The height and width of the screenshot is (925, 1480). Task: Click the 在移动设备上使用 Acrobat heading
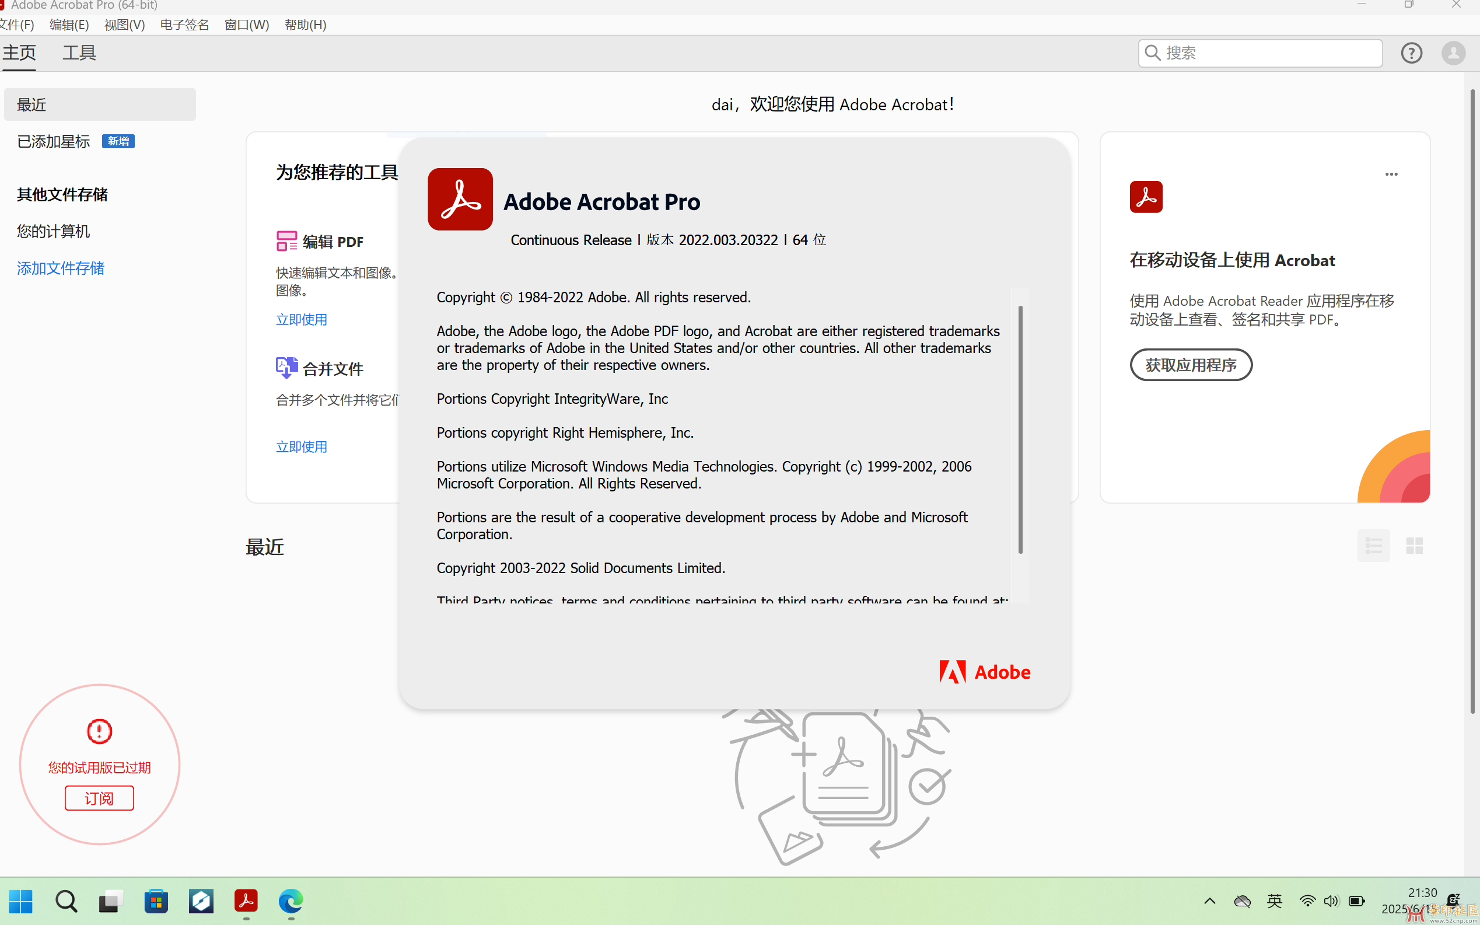(x=1232, y=260)
